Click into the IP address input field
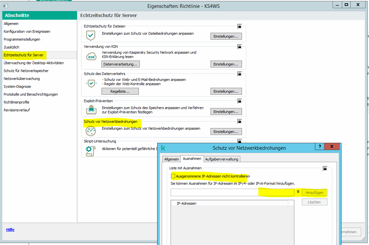 pos(232,193)
